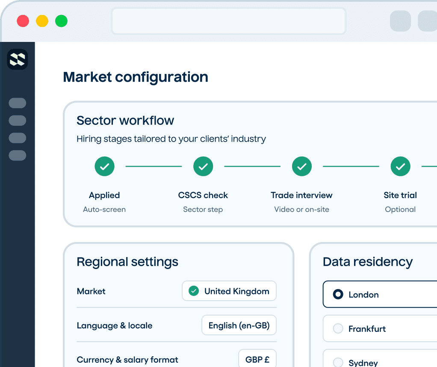The width and height of the screenshot is (437, 367).
Task: Select the Frankfurt data residency option
Action: coord(380,329)
